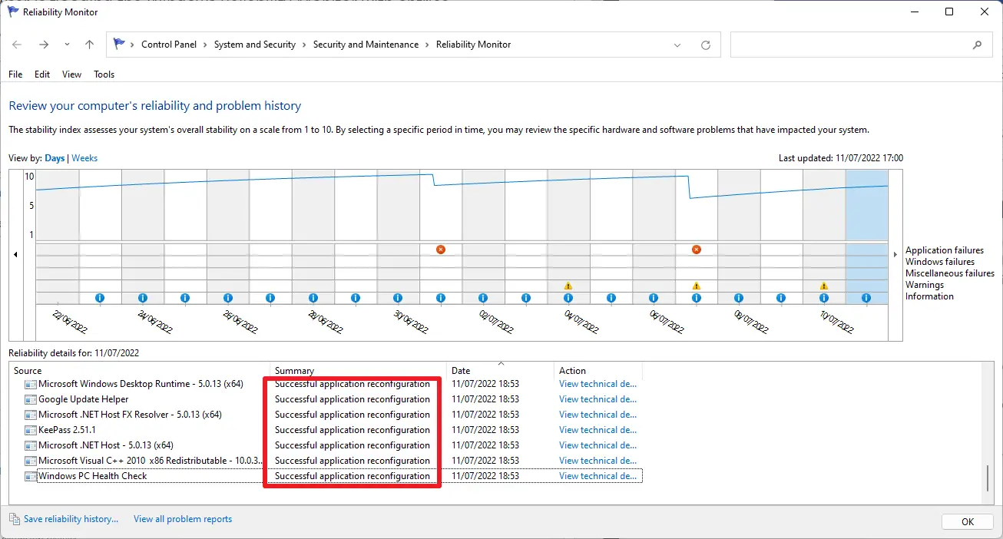The width and height of the screenshot is (1003, 539).
Task: Open the File menu
Action: pyautogui.click(x=15, y=74)
